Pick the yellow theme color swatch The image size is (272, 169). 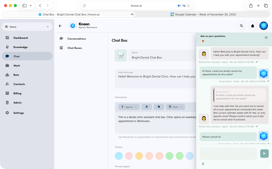(139, 156)
